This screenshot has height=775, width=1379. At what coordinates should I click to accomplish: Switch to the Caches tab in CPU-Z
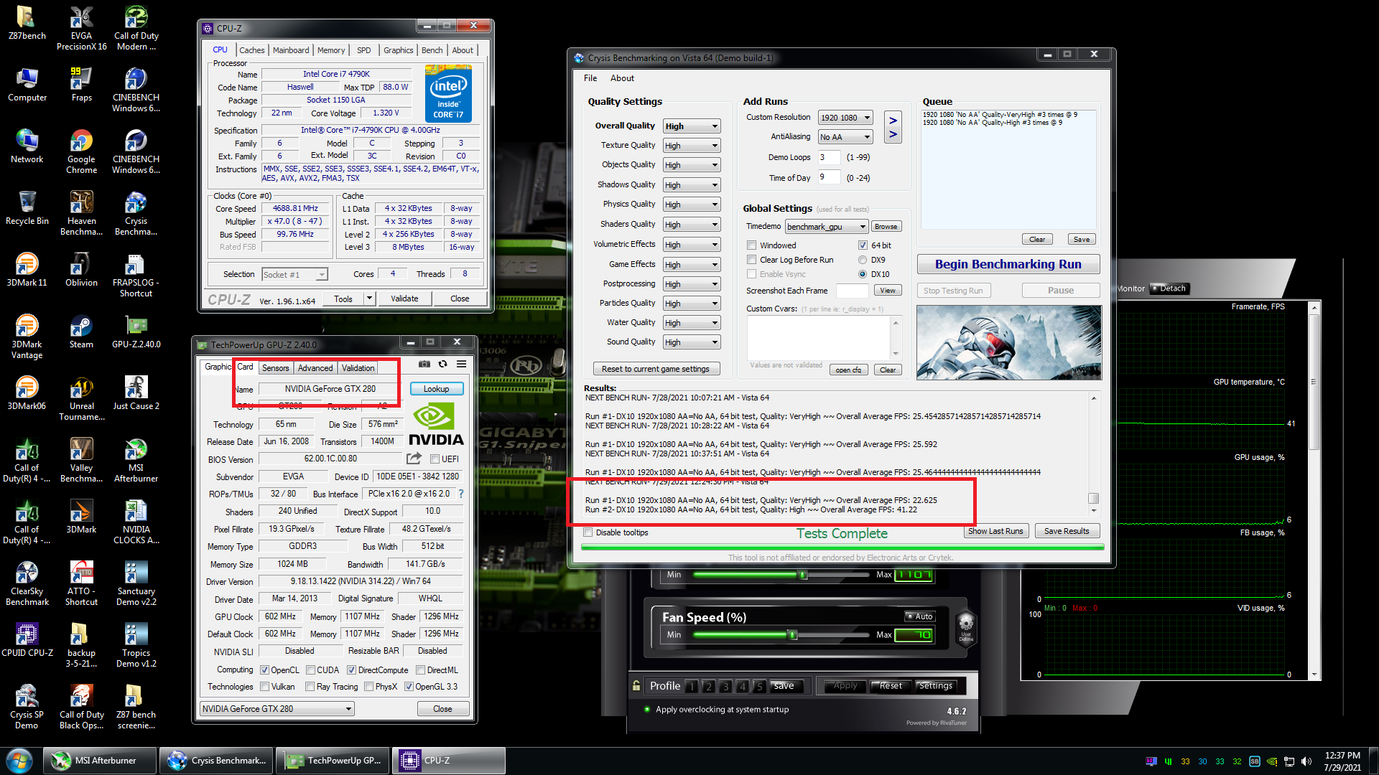[x=251, y=50]
